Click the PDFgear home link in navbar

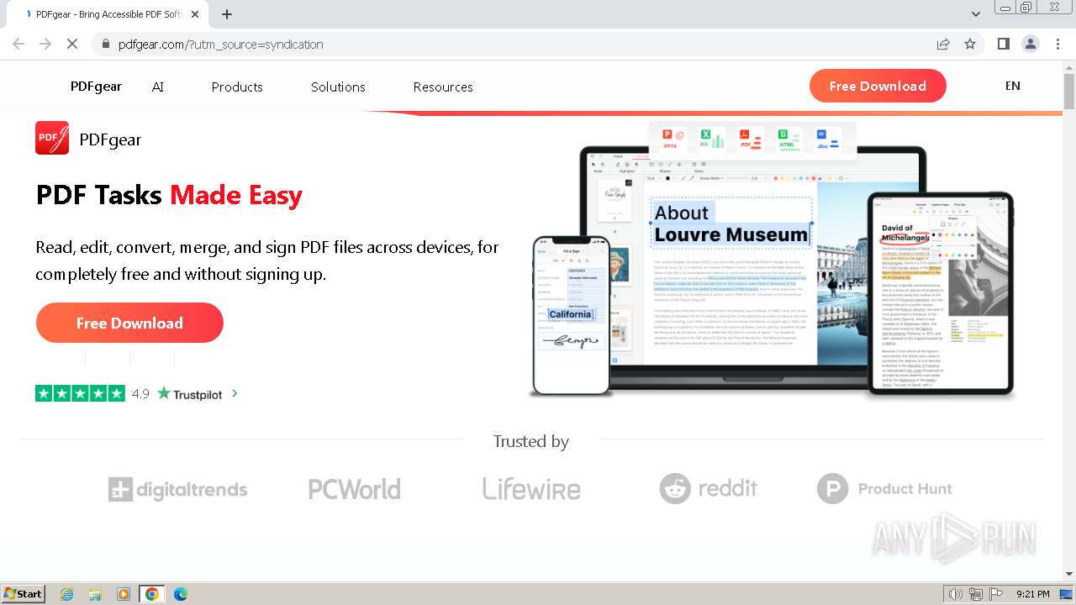(x=96, y=87)
